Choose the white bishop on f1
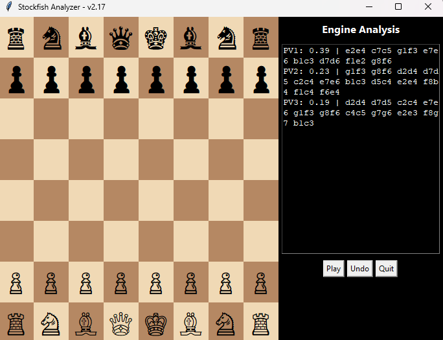The height and width of the screenshot is (340, 443). pyautogui.click(x=190, y=324)
